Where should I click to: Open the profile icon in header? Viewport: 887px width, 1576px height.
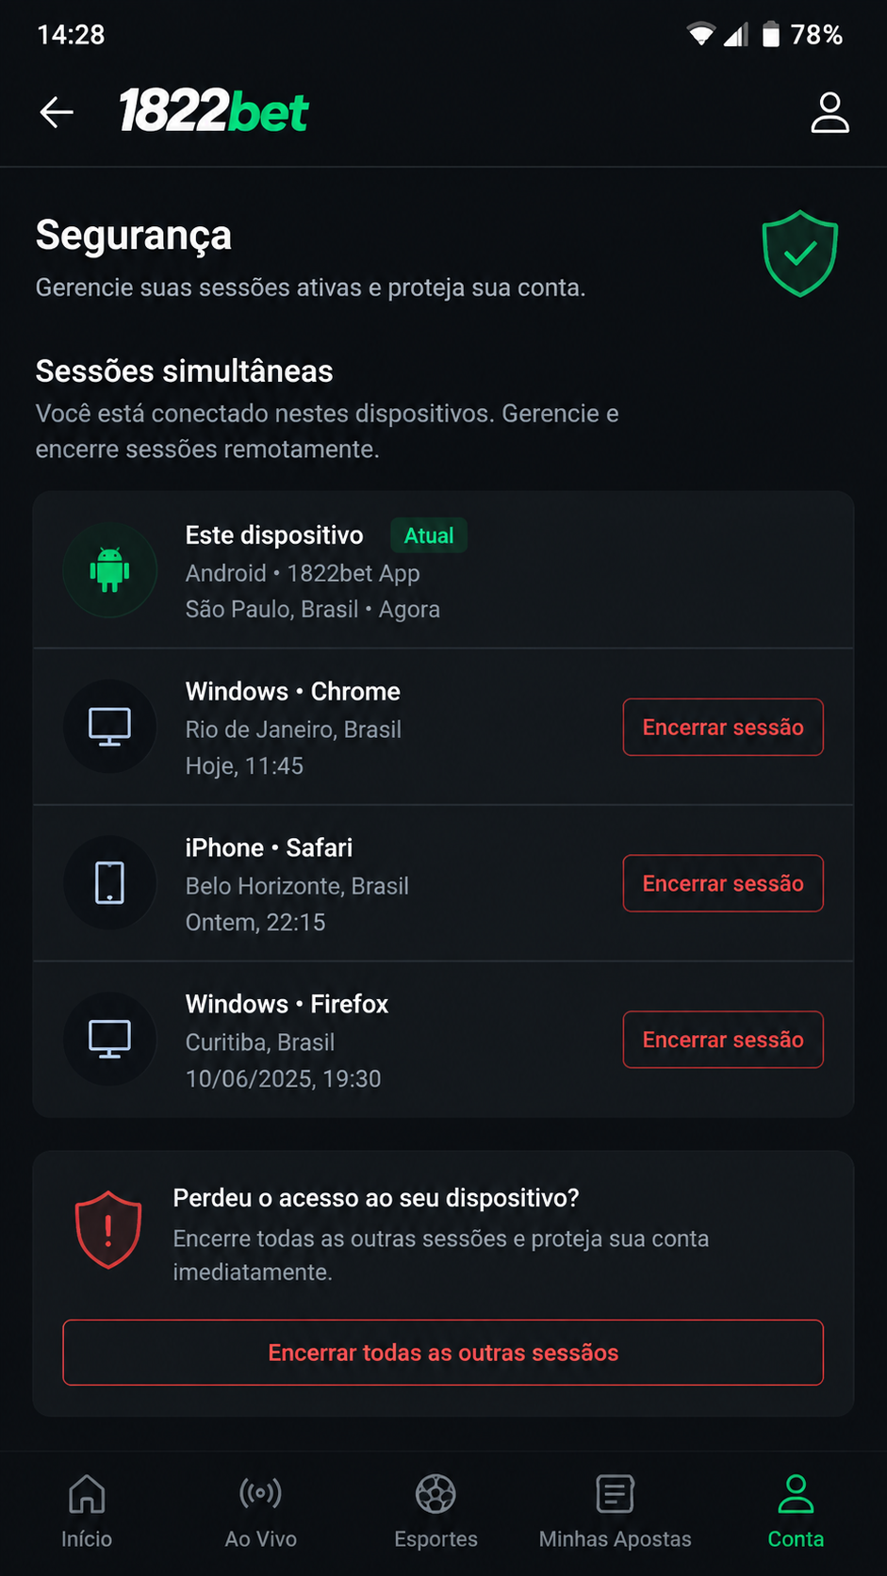coord(830,112)
